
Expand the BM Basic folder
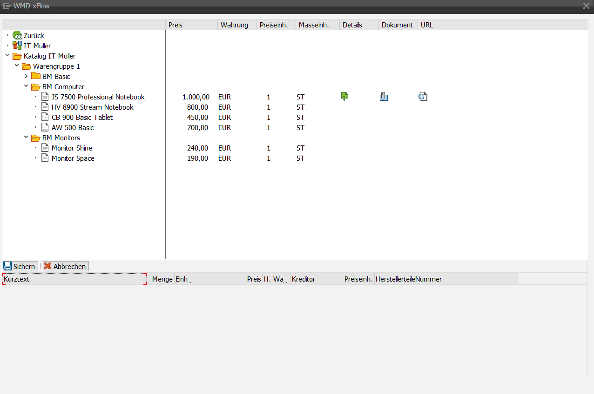27,76
